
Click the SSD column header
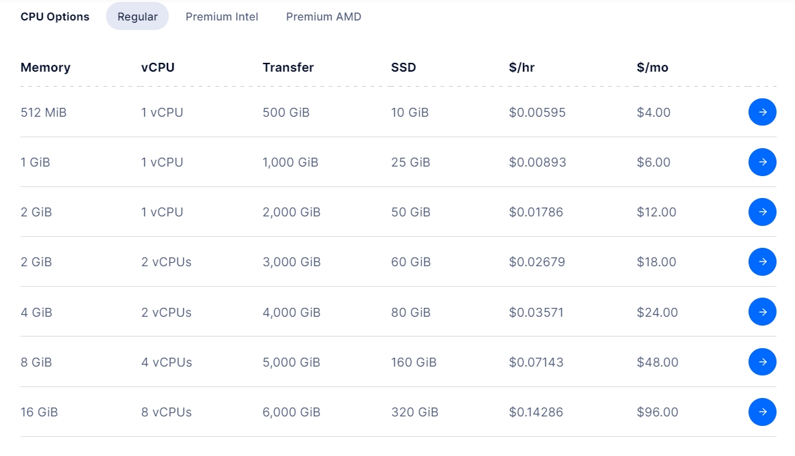click(x=403, y=68)
